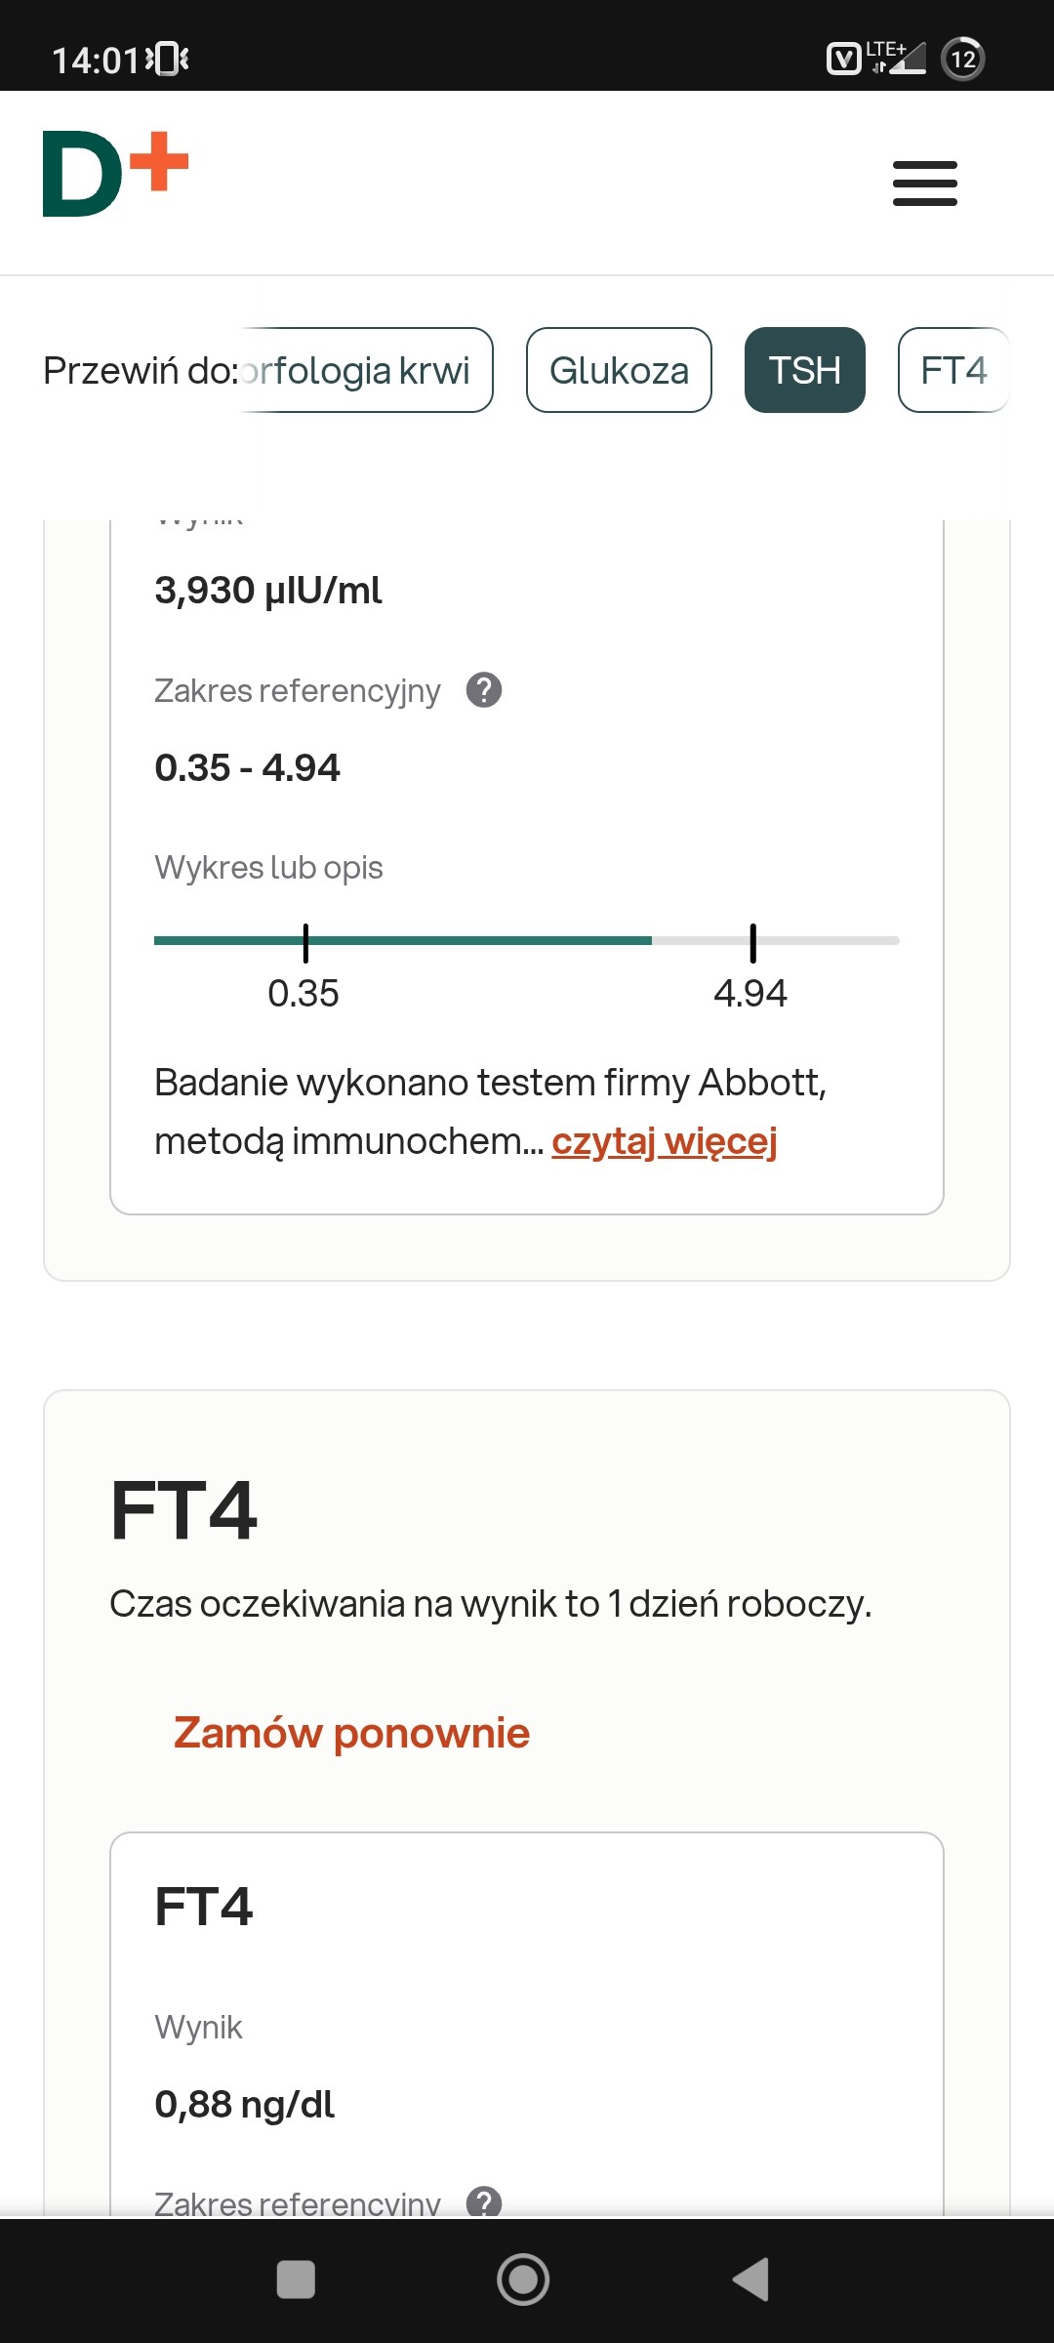The image size is (1054, 2343).
Task: Tap 'Zamów ponownie' to reorder FT4
Action: (x=351, y=1733)
